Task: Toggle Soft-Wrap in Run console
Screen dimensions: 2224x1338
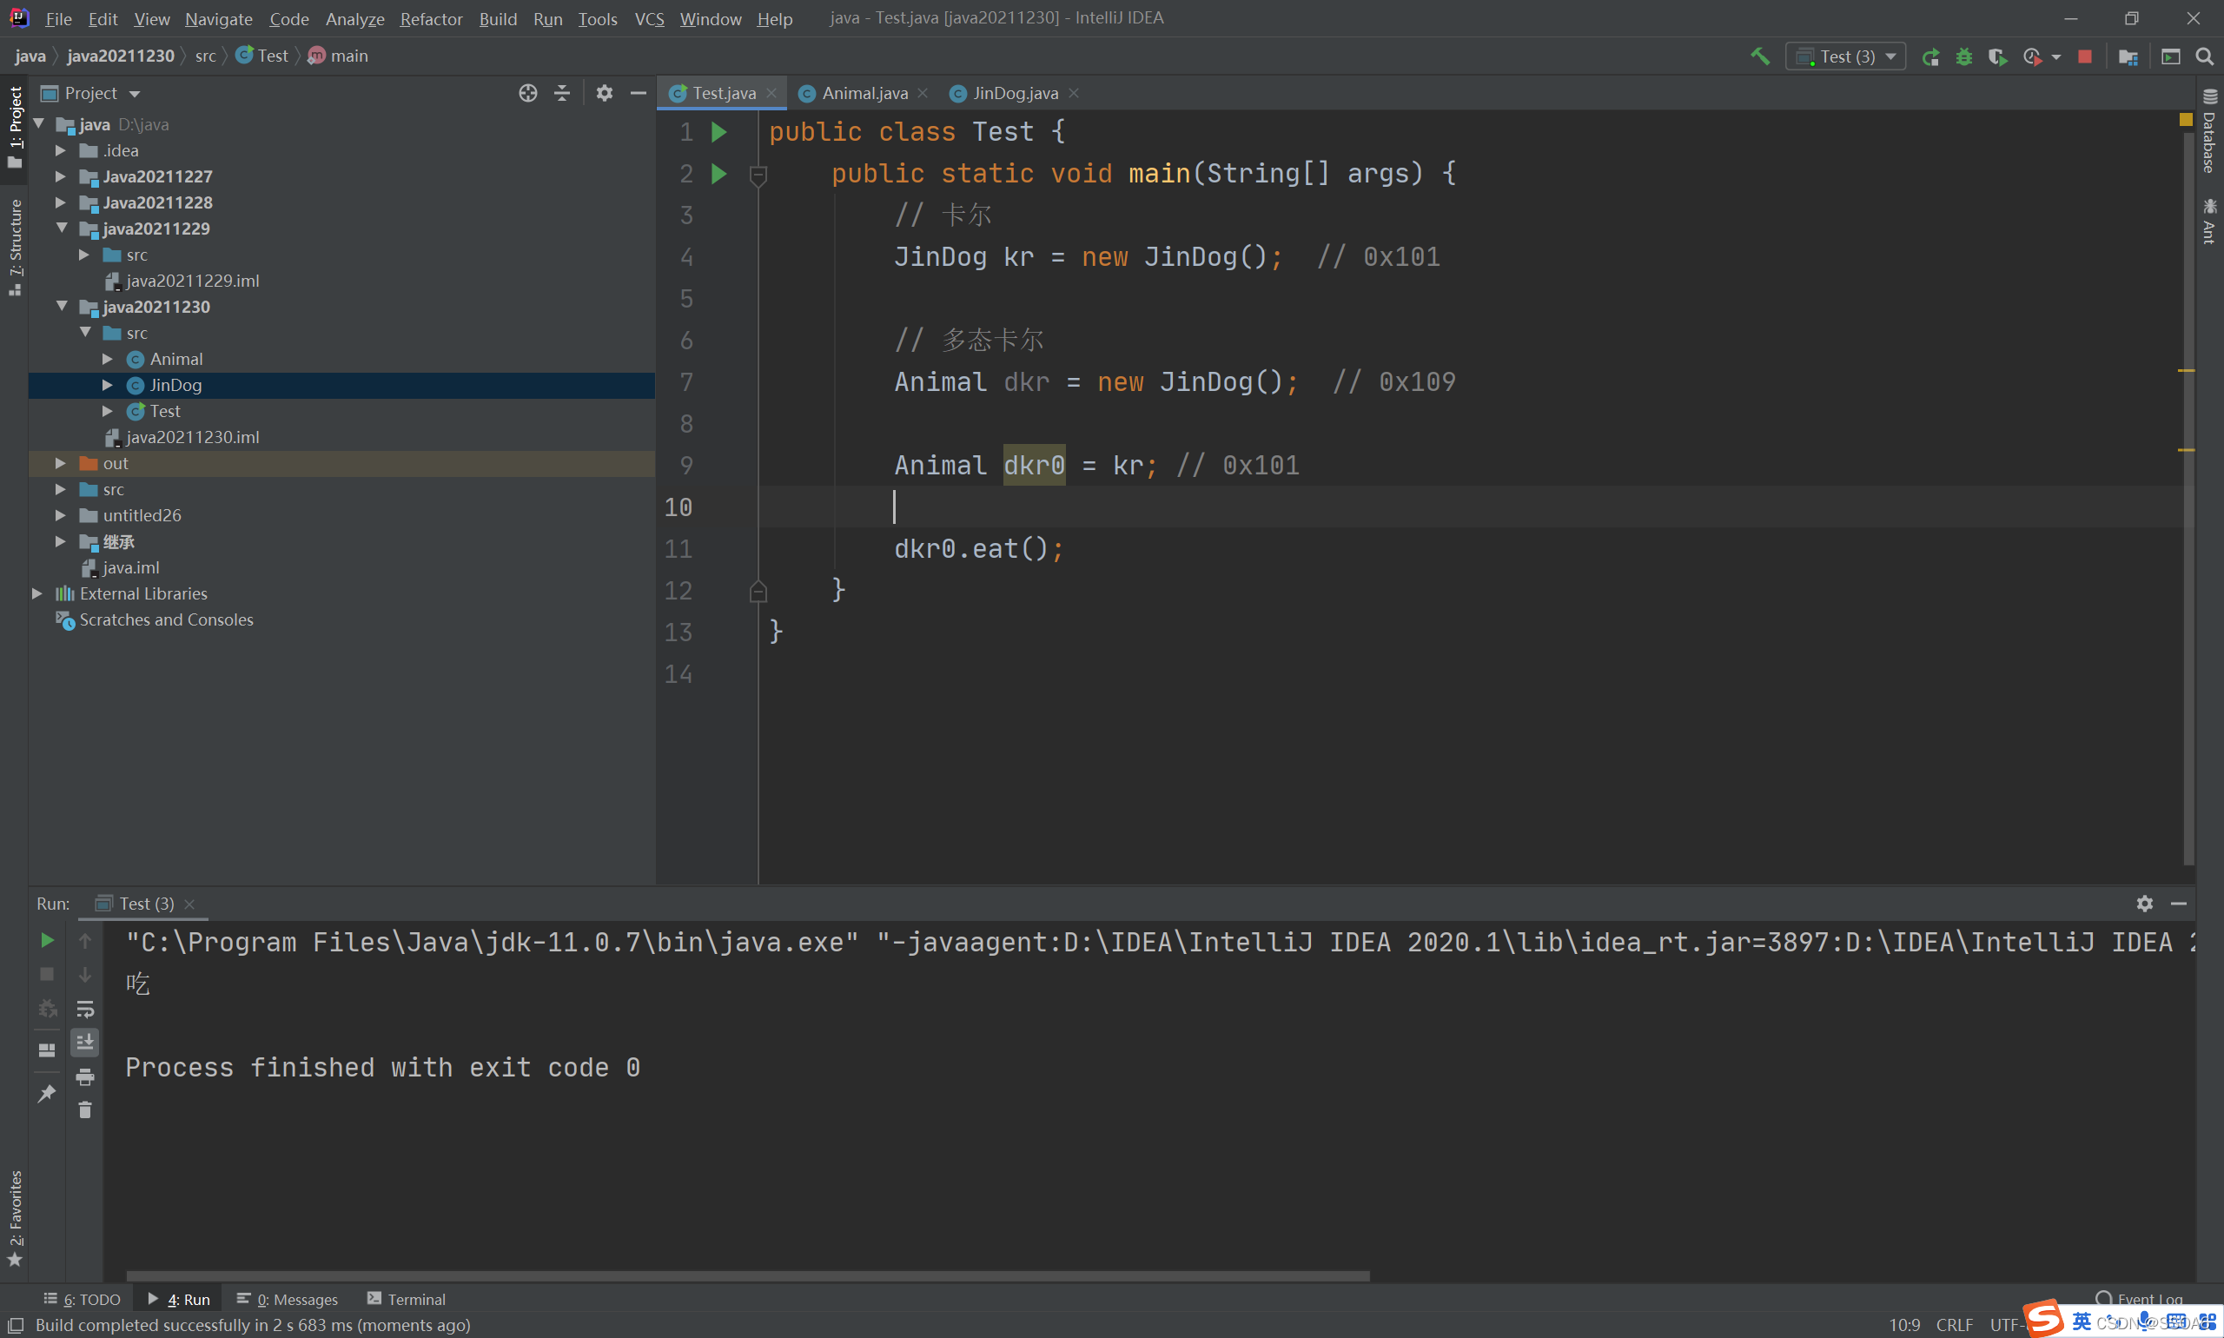Action: 85,1009
